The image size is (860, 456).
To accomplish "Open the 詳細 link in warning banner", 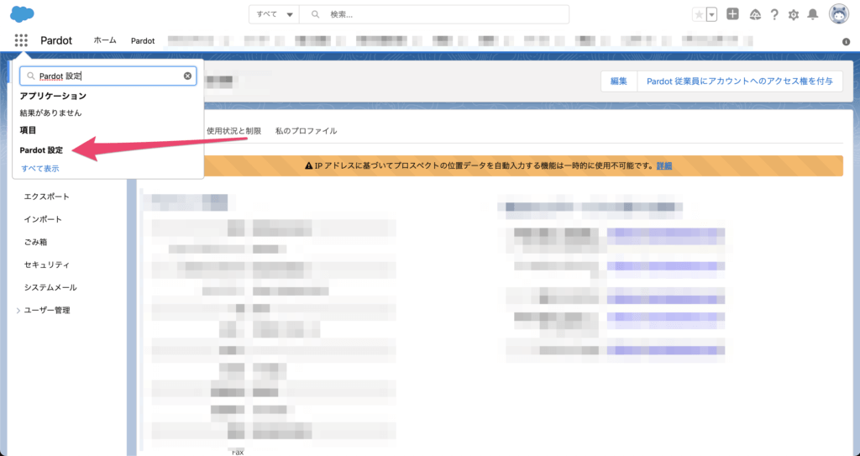I will tap(664, 165).
